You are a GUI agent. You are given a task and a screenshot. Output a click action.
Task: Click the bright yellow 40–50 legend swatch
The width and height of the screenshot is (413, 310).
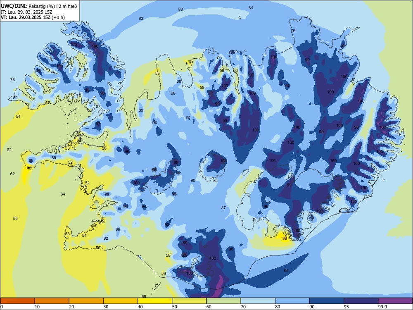[x=155, y=301]
